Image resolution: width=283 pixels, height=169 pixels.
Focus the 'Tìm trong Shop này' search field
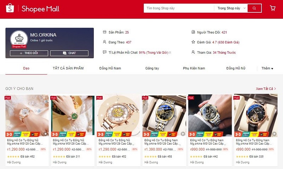pos(179,8)
